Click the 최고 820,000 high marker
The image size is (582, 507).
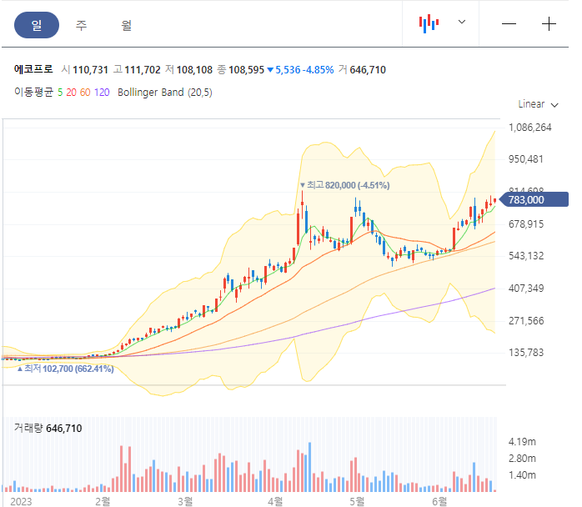pyautogui.click(x=345, y=185)
